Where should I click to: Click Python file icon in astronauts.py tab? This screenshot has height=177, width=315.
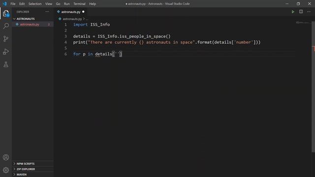[59, 12]
